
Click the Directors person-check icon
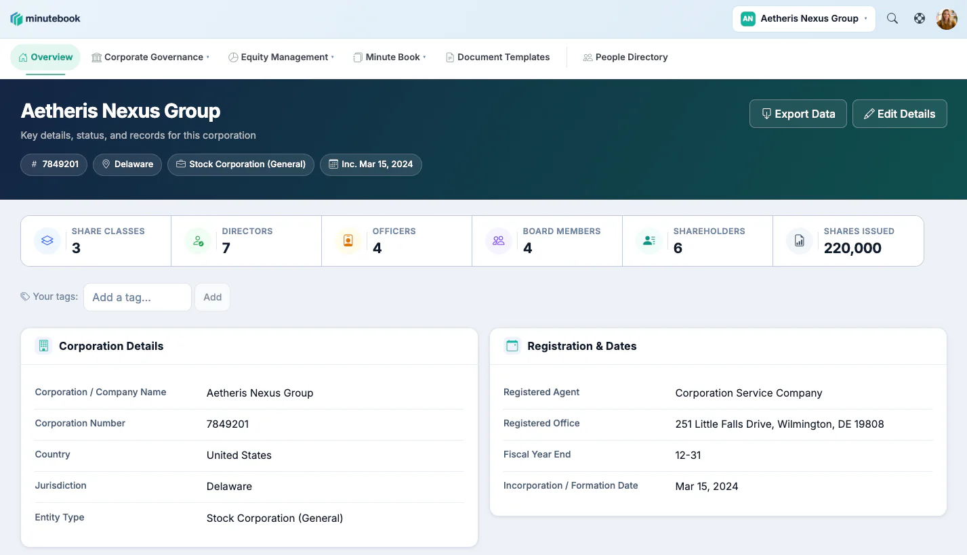click(x=198, y=240)
